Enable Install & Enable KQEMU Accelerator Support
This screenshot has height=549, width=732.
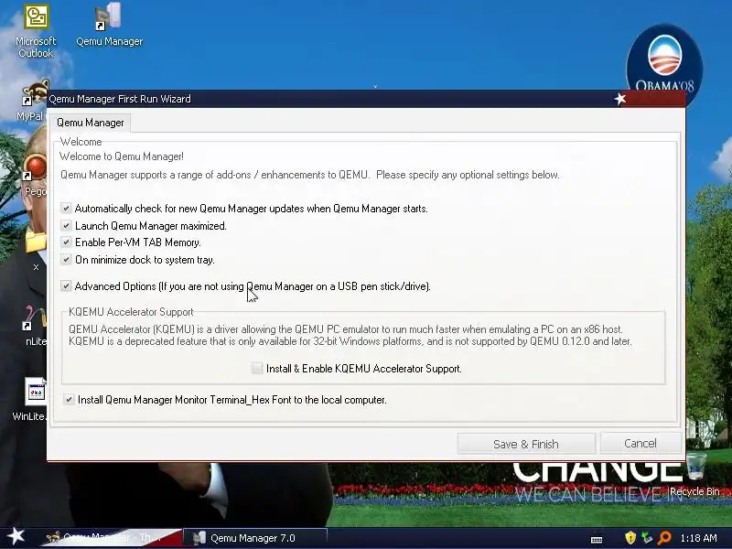click(257, 369)
